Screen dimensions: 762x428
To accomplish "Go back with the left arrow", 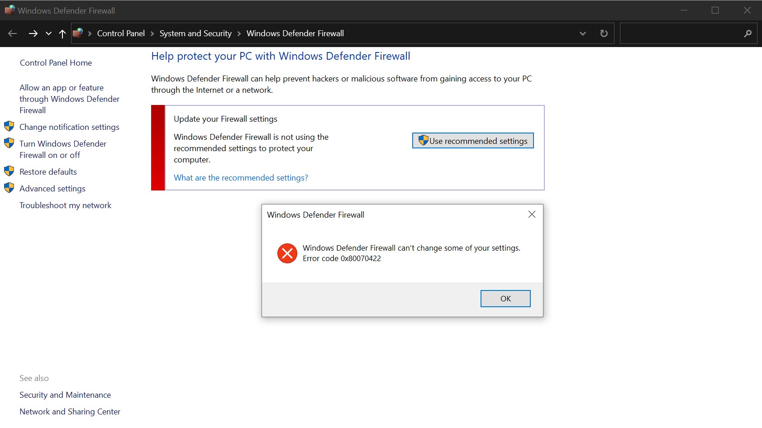I will coord(13,33).
